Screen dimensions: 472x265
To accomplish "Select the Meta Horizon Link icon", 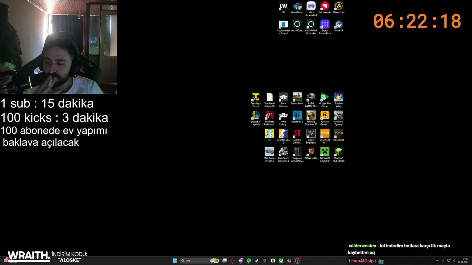I will click(x=311, y=9).
